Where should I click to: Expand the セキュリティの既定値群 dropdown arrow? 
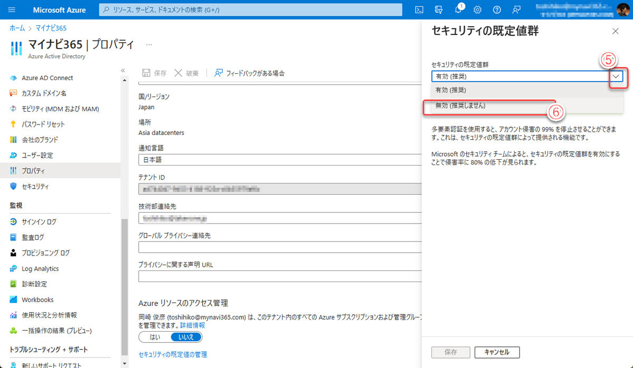click(x=616, y=76)
